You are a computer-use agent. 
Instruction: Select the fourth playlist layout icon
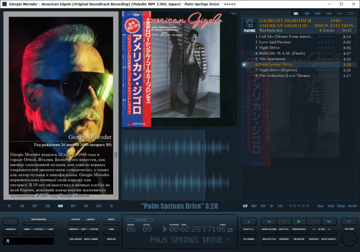pos(329,14)
